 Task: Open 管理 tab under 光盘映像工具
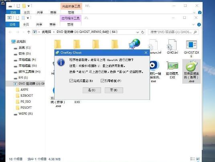(x=71, y=12)
